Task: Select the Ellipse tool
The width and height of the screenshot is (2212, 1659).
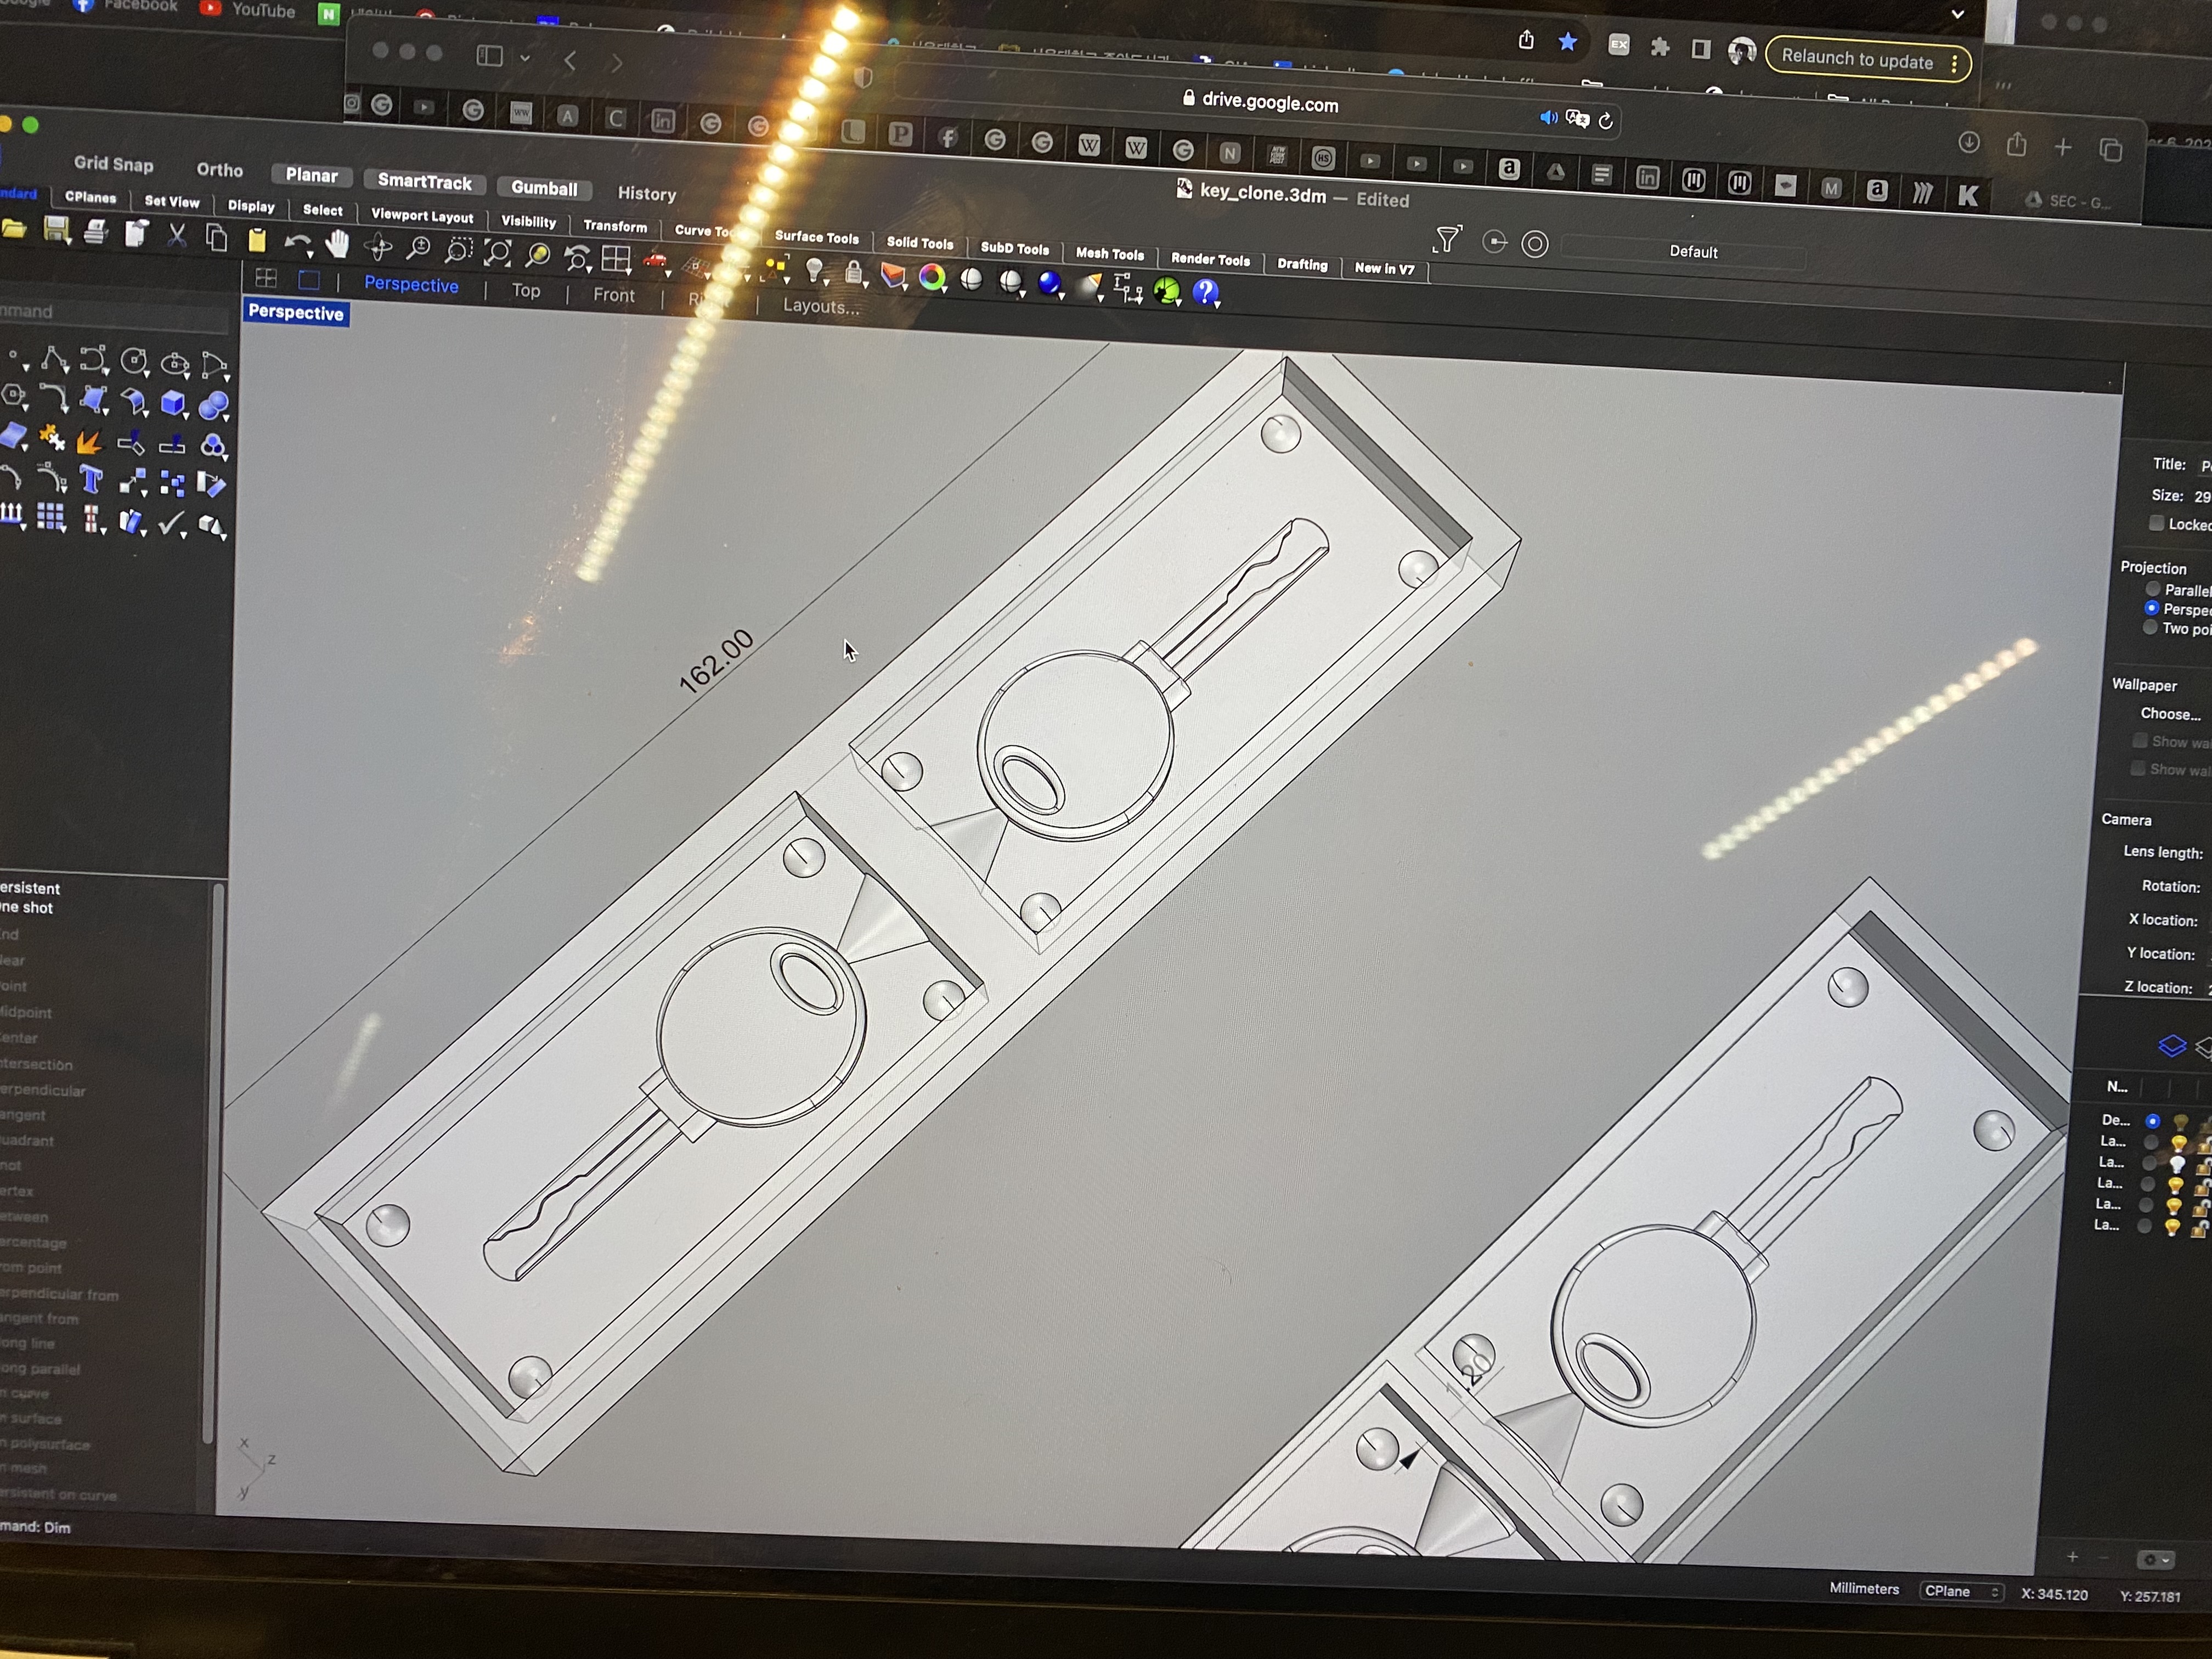Action: coord(174,363)
